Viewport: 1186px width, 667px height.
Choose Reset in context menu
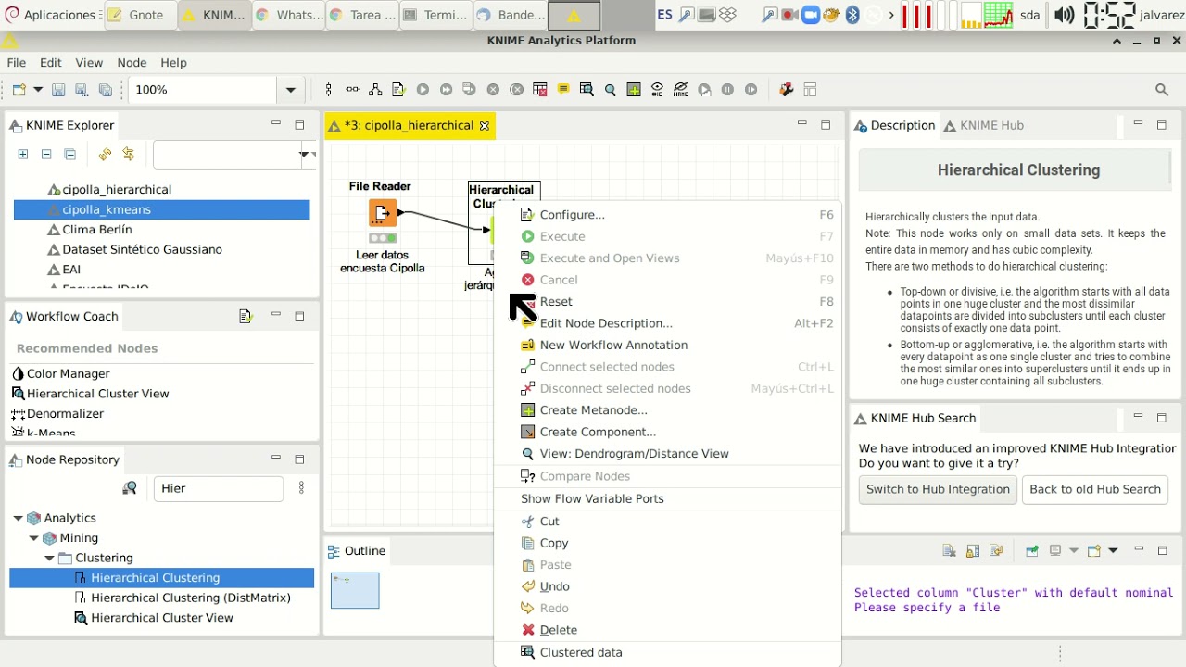click(667, 301)
